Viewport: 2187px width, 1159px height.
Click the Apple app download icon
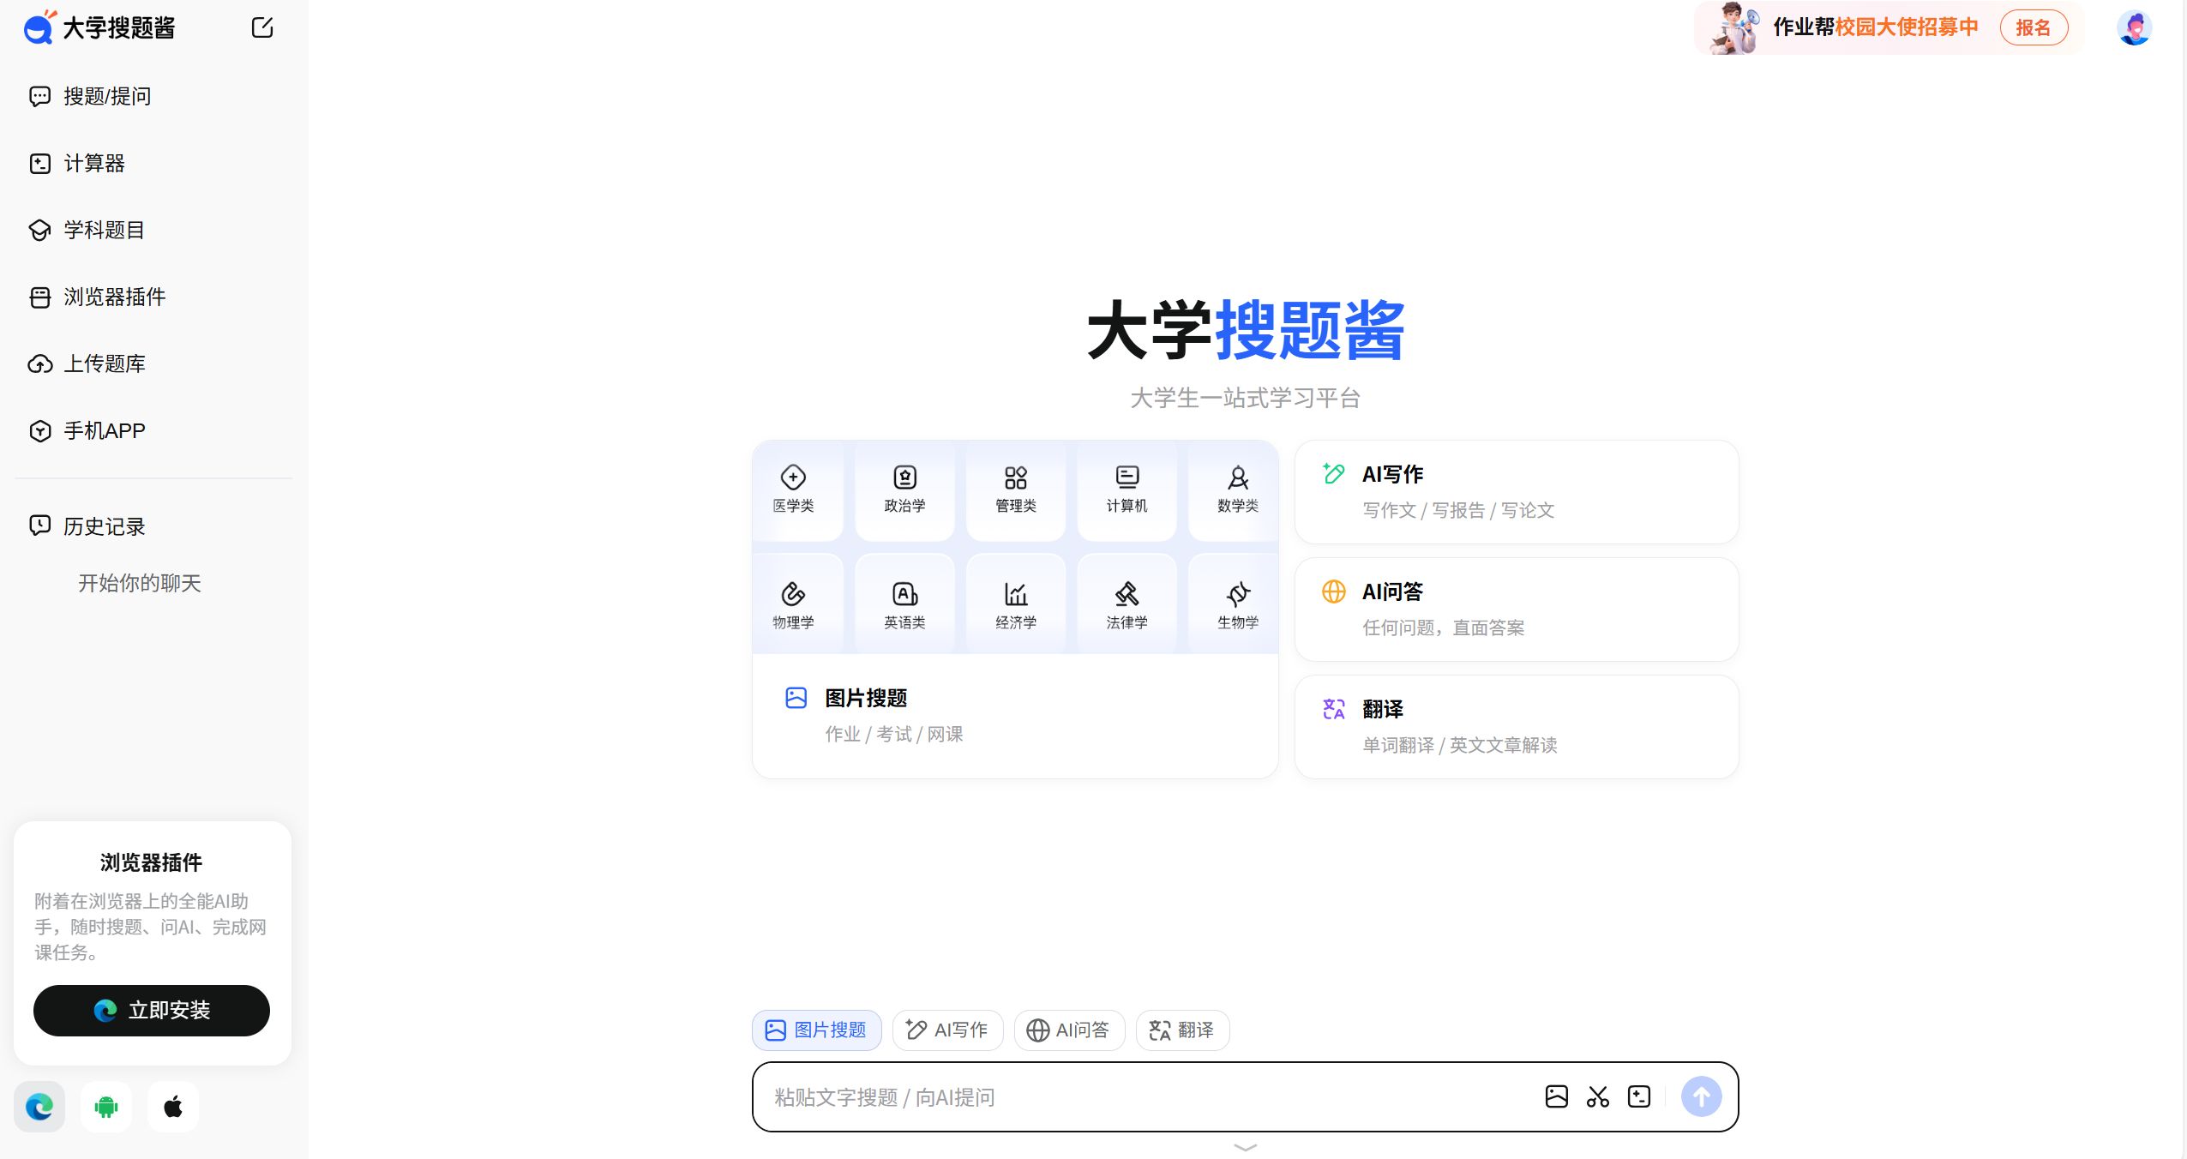tap(173, 1106)
